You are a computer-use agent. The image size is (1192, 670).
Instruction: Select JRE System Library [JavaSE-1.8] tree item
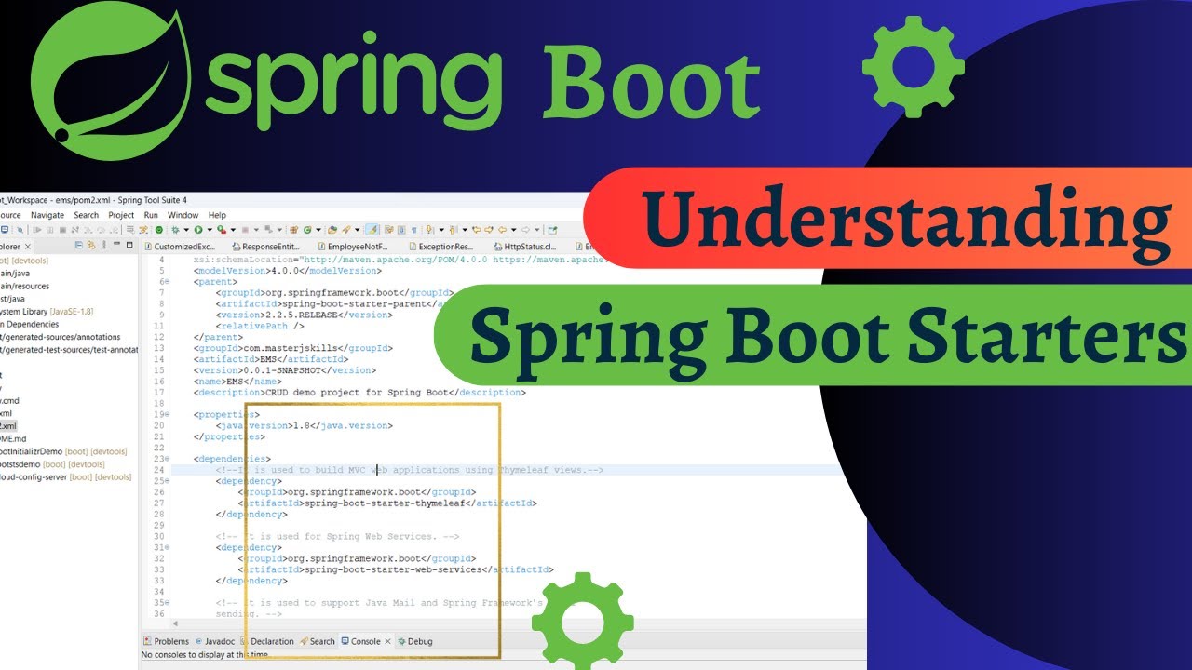coord(47,311)
